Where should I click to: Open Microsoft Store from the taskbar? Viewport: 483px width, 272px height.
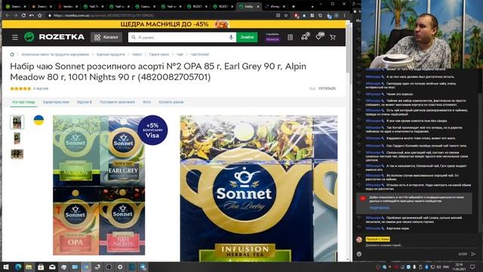(40, 267)
